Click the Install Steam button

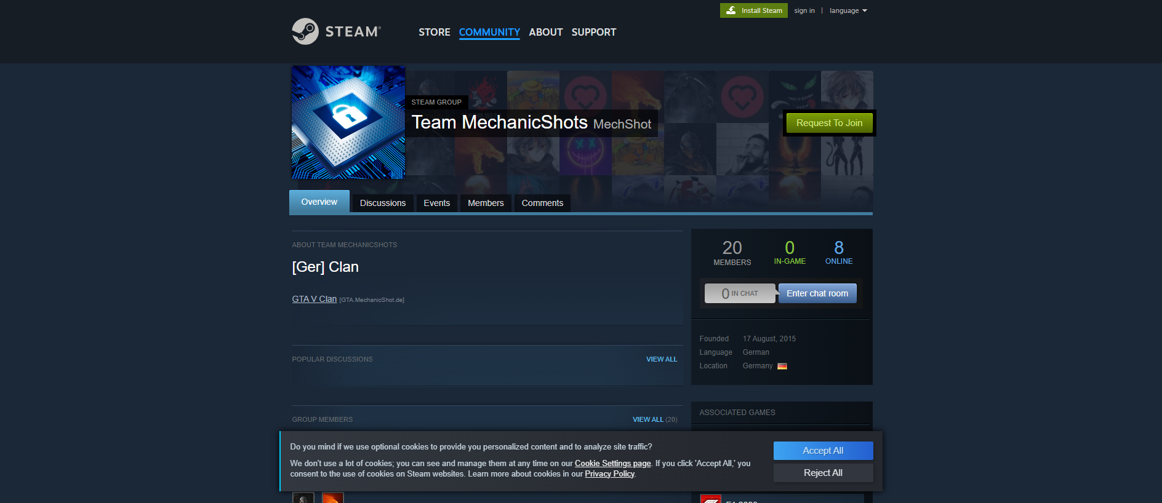(754, 10)
